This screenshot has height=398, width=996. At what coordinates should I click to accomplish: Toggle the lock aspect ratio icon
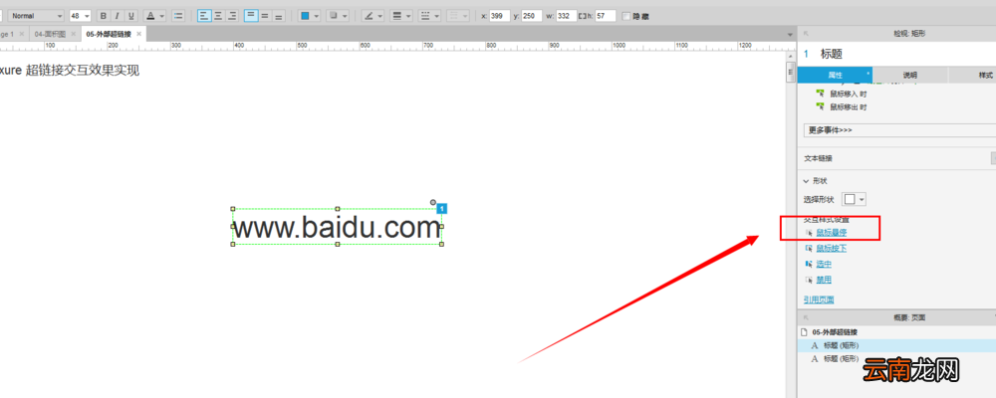pyautogui.click(x=583, y=16)
